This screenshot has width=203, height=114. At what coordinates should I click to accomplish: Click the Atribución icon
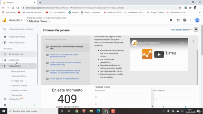click(5, 99)
